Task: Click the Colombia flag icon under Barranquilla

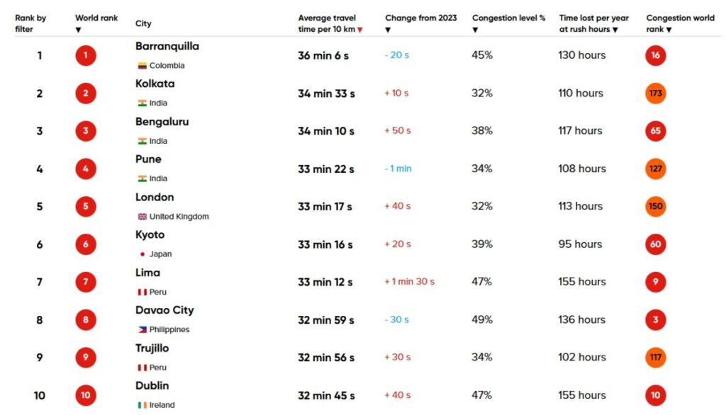Action: 142,66
